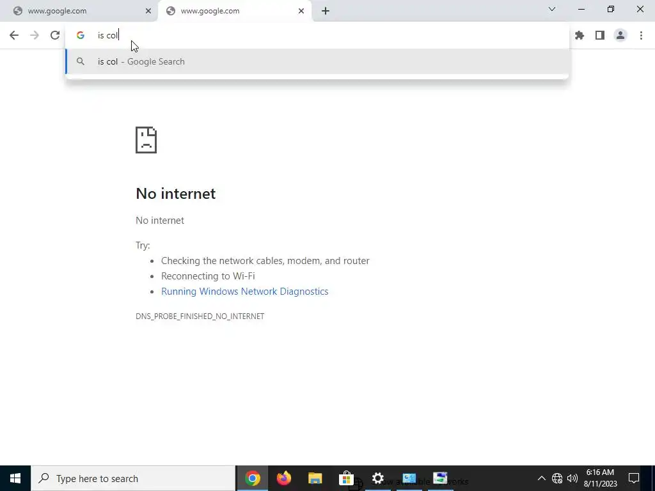Click 'Reconnecting to Wi-Fi' bullet text
Screen dimensions: 655x491
click(208, 276)
